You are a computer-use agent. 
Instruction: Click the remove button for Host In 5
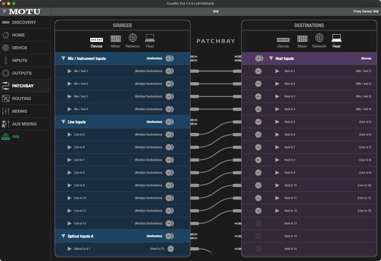pyautogui.click(x=258, y=122)
